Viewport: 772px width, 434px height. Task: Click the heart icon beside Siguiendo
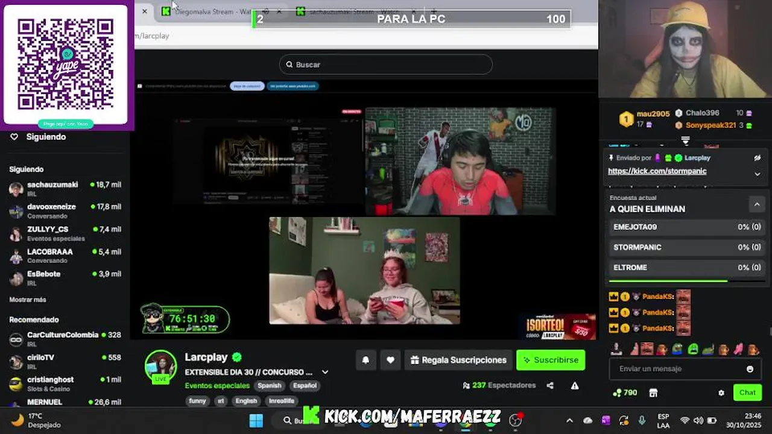click(14, 137)
